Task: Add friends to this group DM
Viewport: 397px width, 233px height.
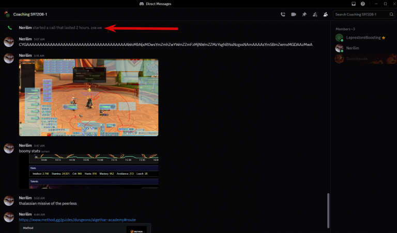Action: (x=315, y=14)
